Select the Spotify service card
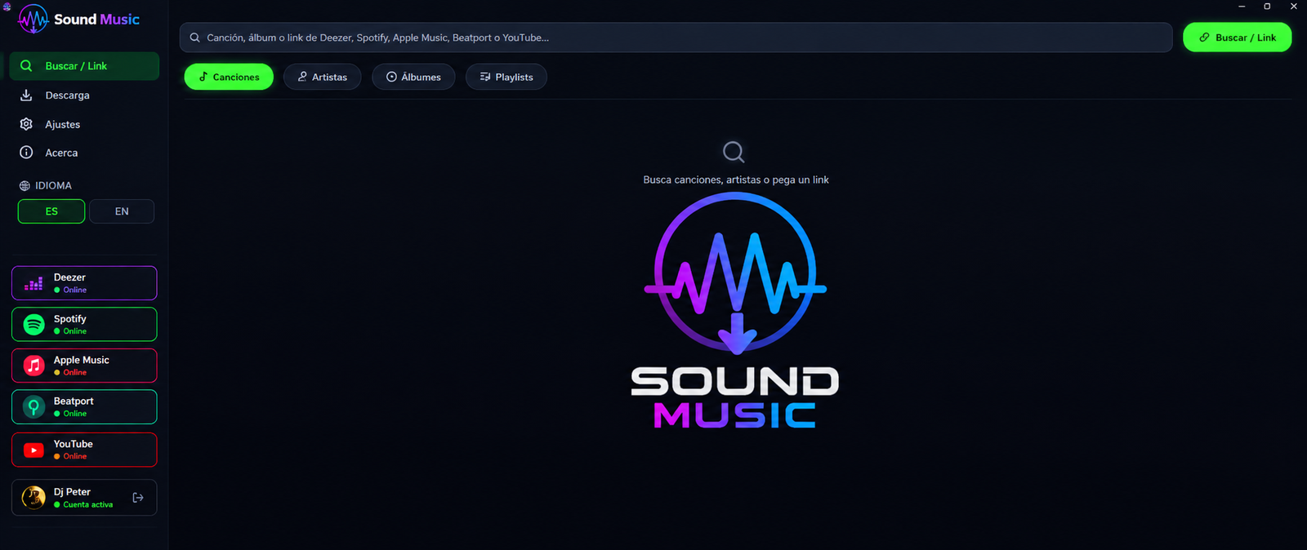Image resolution: width=1307 pixels, height=550 pixels. coord(84,324)
